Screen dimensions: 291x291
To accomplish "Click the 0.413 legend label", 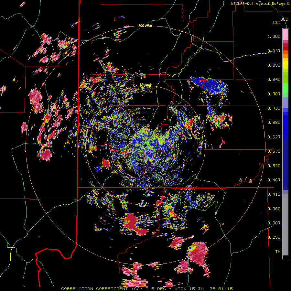I will (x=274, y=194).
